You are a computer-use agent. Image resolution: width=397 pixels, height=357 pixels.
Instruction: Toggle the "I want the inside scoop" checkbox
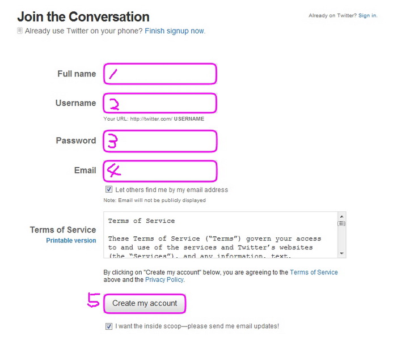tap(109, 326)
